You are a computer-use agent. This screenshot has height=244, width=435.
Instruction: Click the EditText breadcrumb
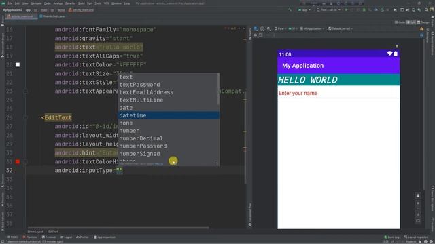click(x=53, y=232)
